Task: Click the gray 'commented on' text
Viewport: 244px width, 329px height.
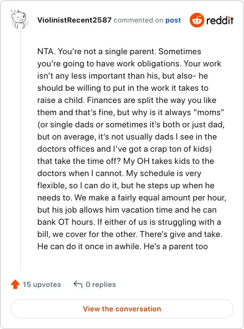Action: pyautogui.click(x=138, y=20)
